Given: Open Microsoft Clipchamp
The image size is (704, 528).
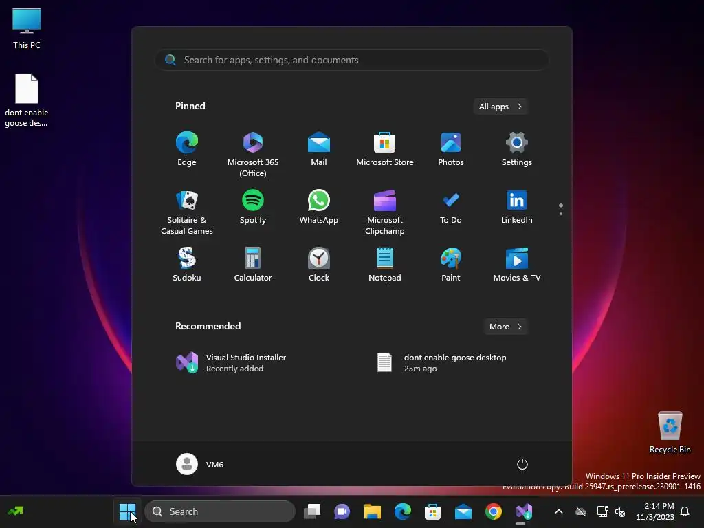Looking at the screenshot, I should pos(385,212).
